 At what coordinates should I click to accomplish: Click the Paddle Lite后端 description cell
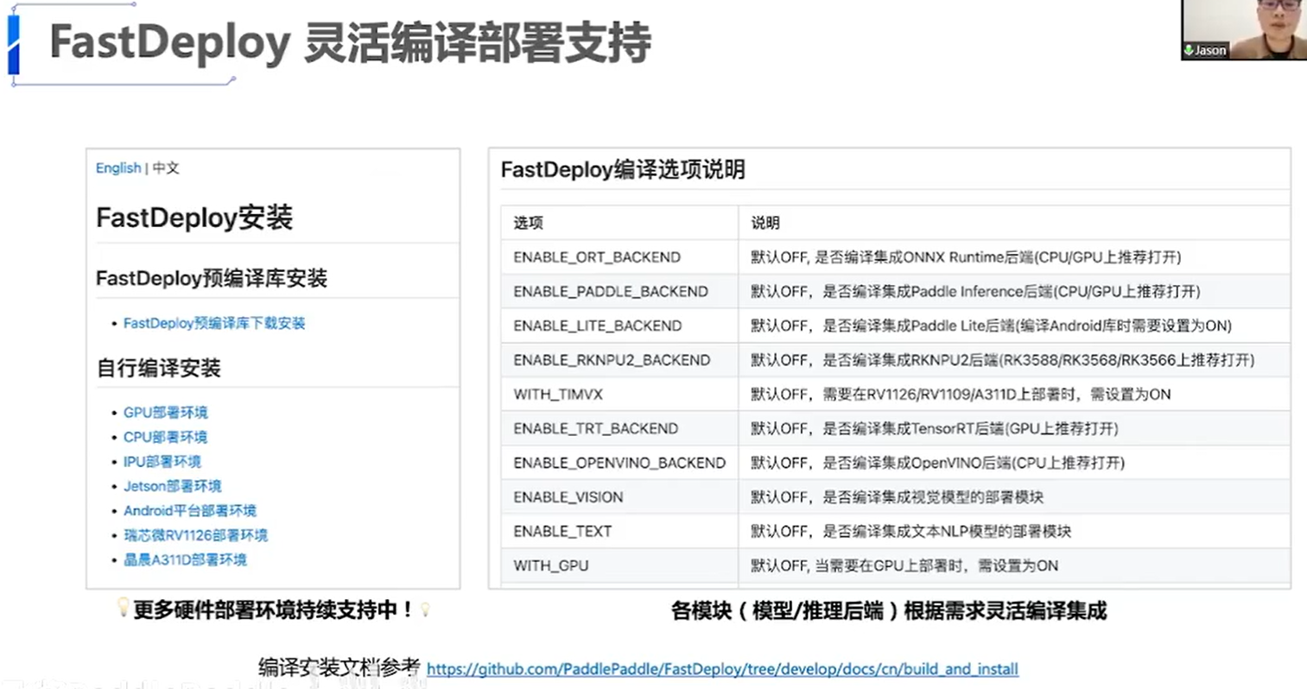1014,326
